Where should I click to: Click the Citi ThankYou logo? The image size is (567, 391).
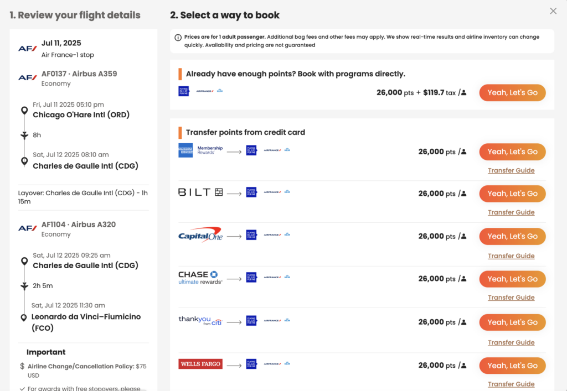tap(200, 321)
